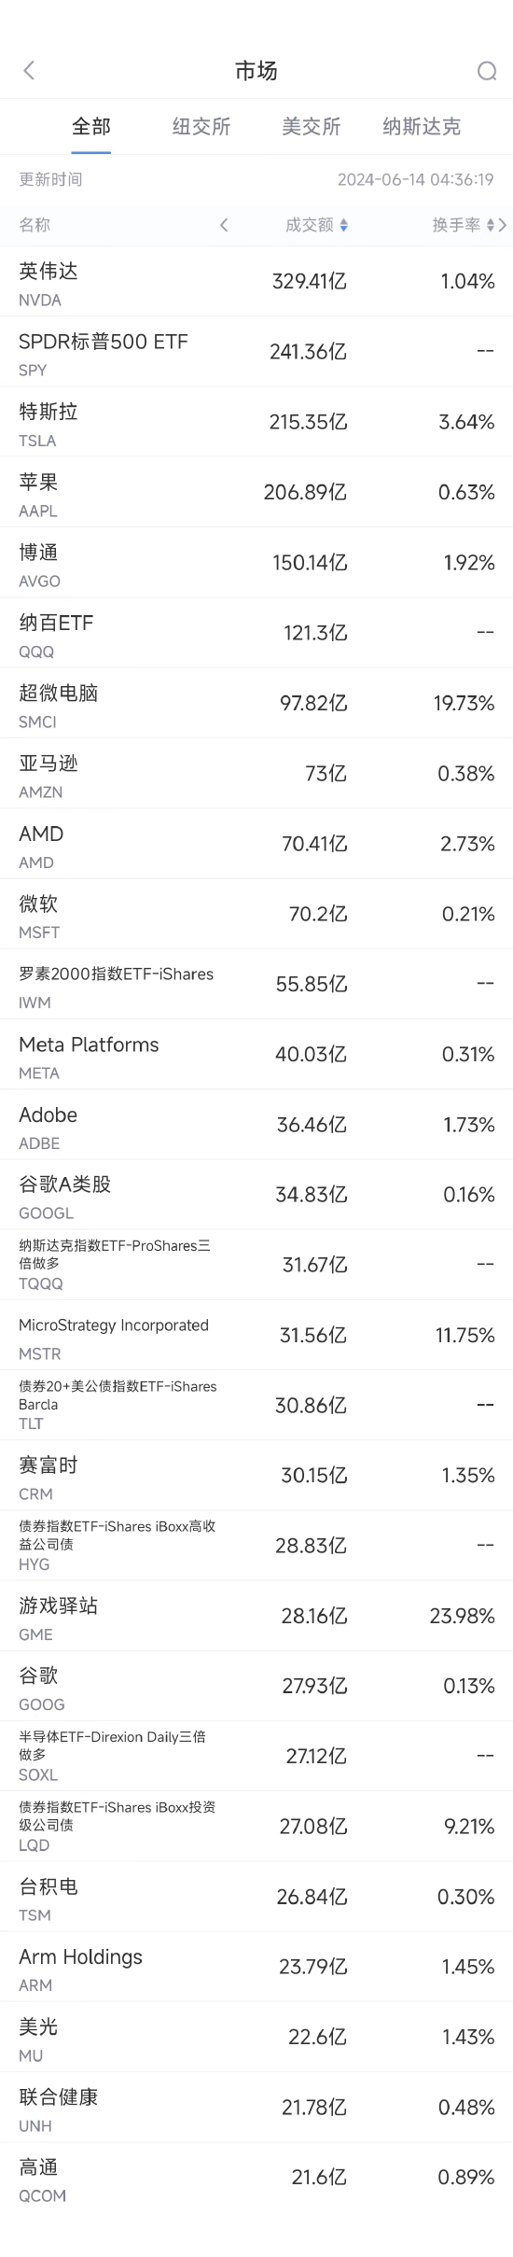This screenshot has width=513, height=2257.
Task: Open the search magnifier icon
Action: 486,71
